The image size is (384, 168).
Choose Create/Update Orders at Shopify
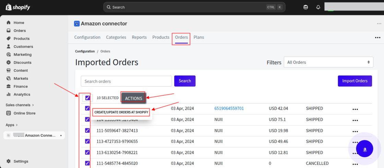tap(121, 112)
